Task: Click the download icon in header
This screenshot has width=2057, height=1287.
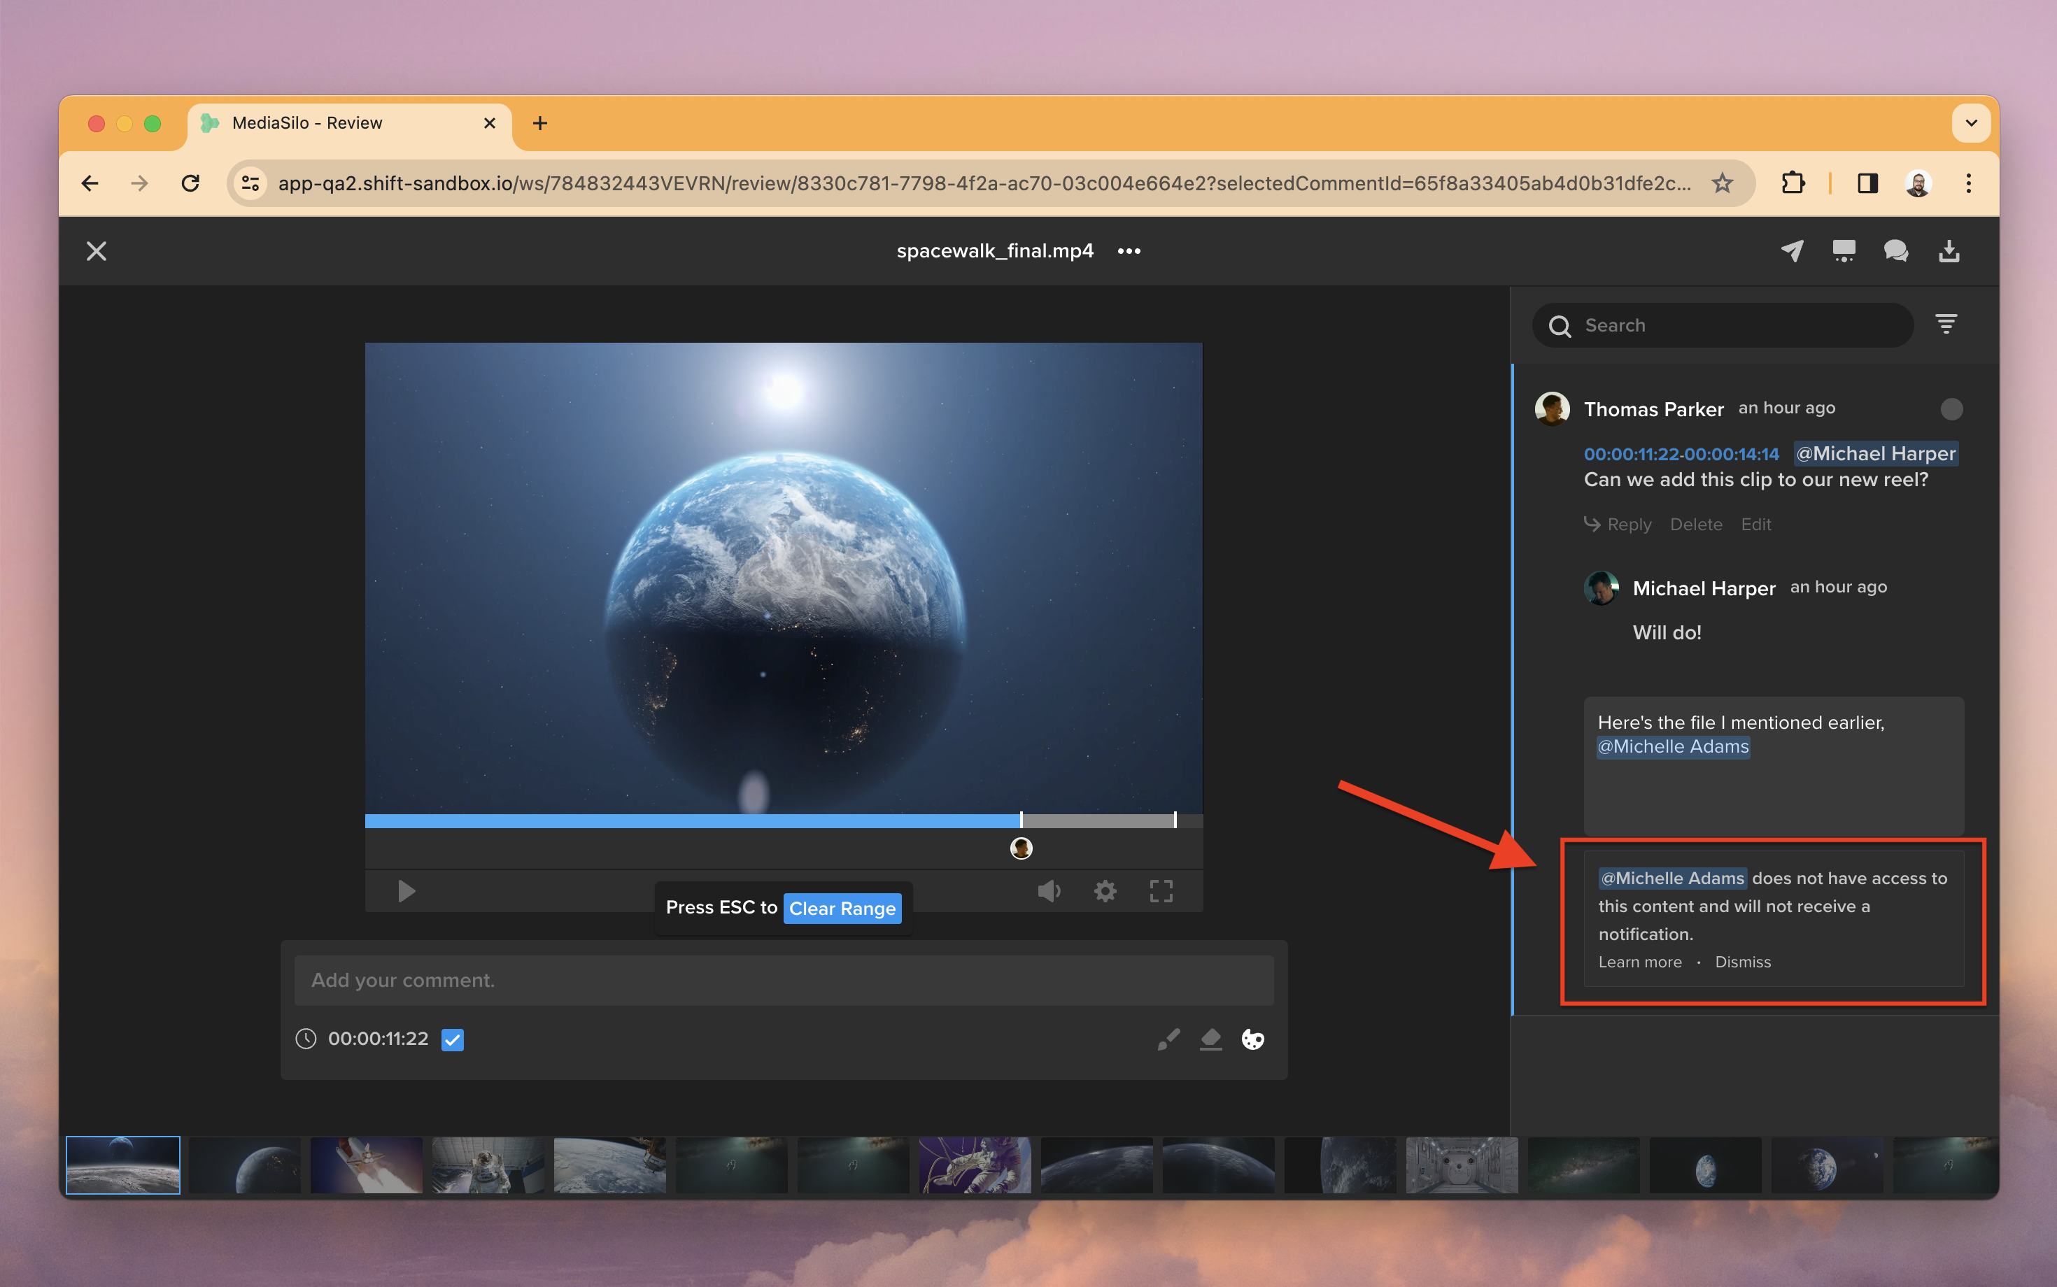Action: [x=1949, y=251]
